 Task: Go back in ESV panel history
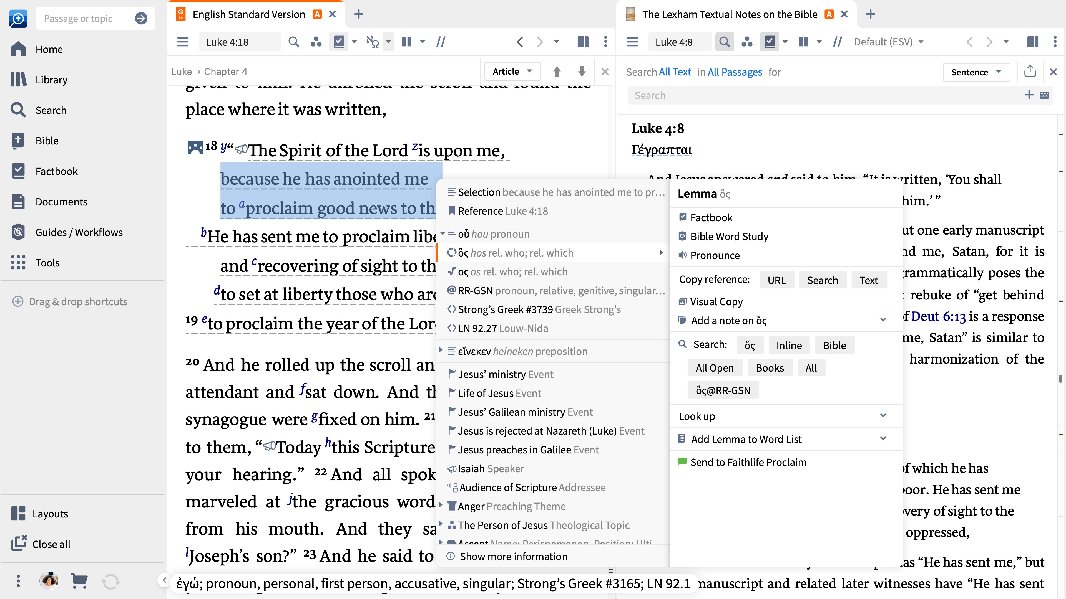pos(520,42)
